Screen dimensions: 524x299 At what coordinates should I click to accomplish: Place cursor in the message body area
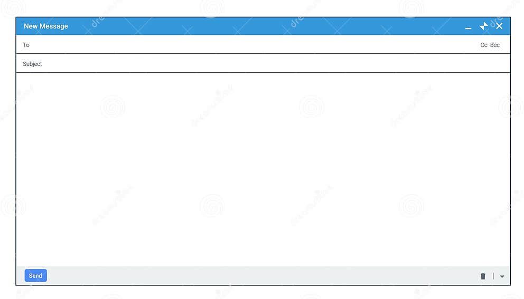point(263,169)
